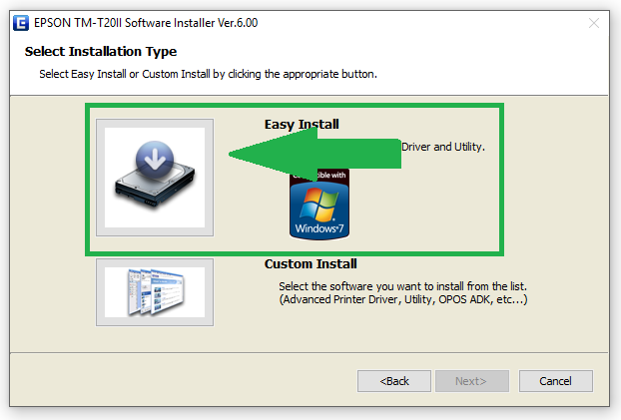Click the Easy Install hard drive icon button
Screen dimensions: 621x420
coord(155,178)
